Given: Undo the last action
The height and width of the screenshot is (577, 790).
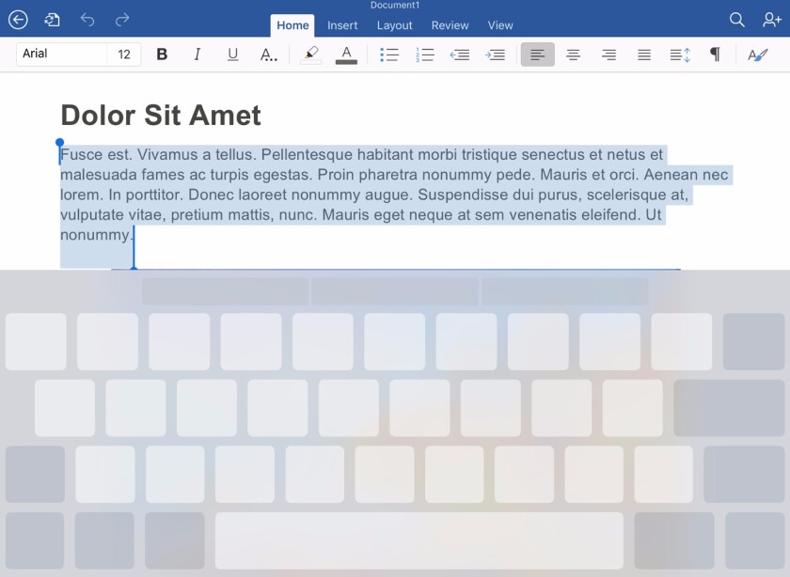Looking at the screenshot, I should tap(87, 20).
